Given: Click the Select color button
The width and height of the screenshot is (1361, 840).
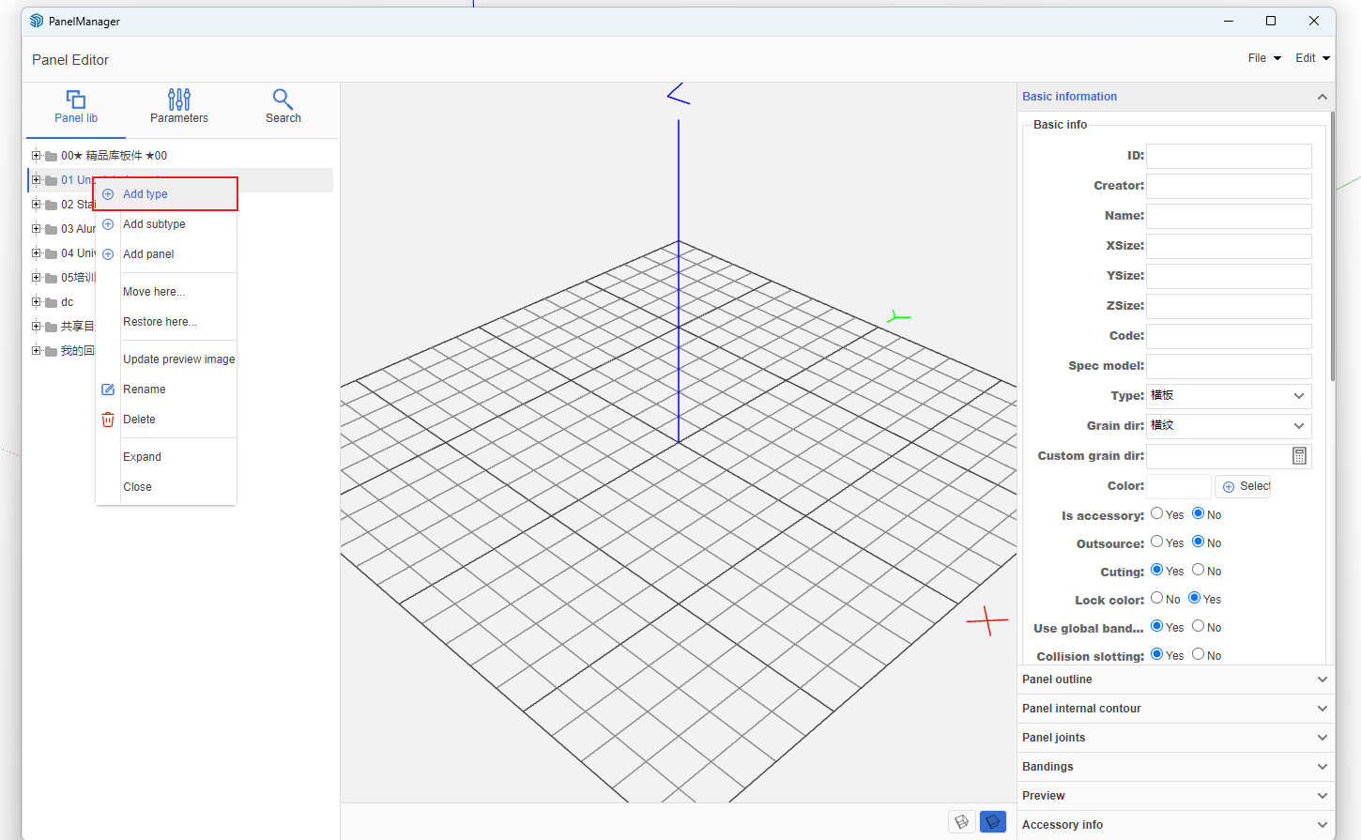Looking at the screenshot, I should [x=1243, y=486].
